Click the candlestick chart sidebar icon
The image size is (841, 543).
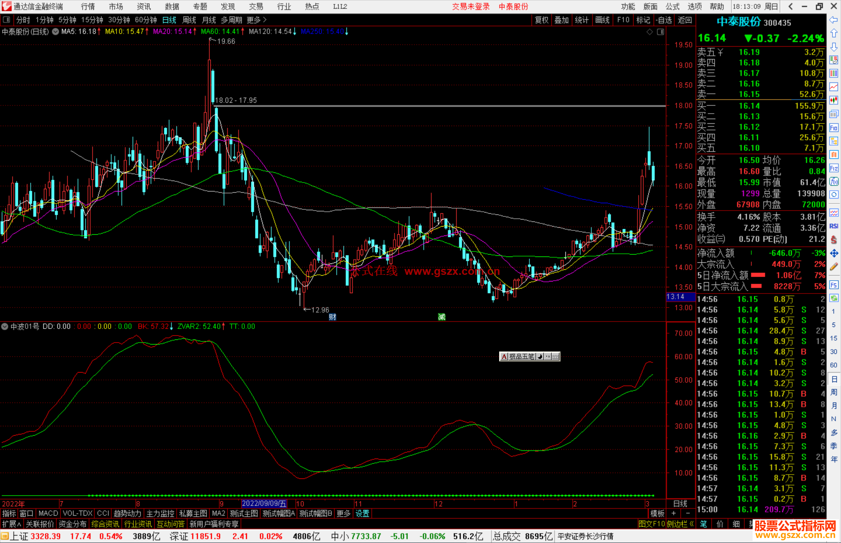point(834,100)
